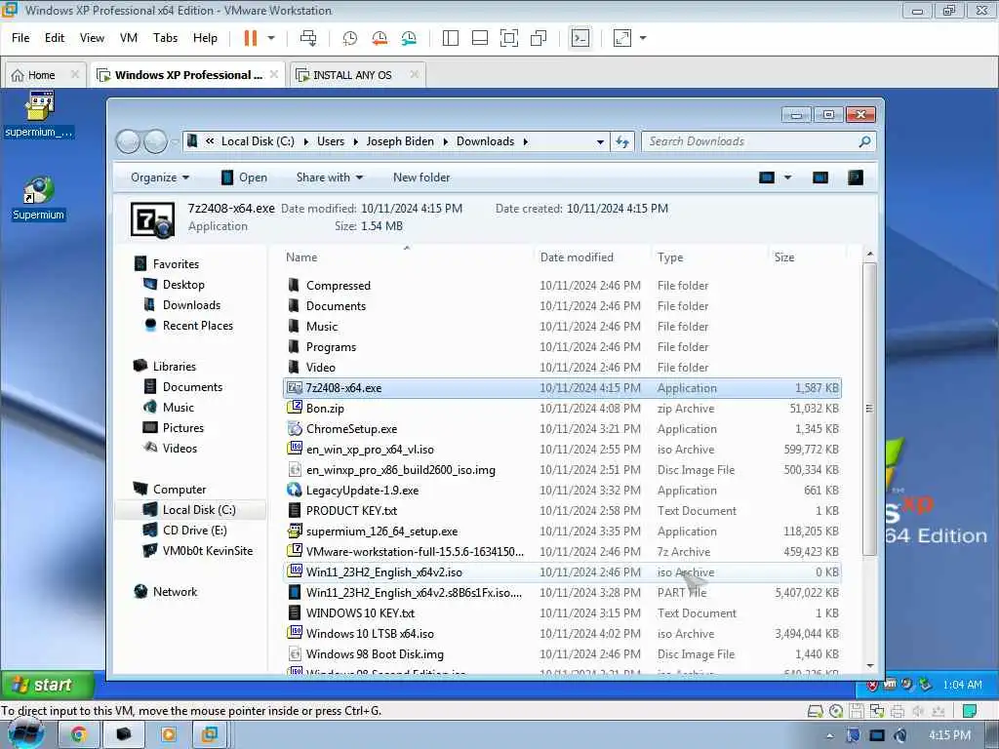
Task: Open the snapshot manager
Action: tap(409, 38)
